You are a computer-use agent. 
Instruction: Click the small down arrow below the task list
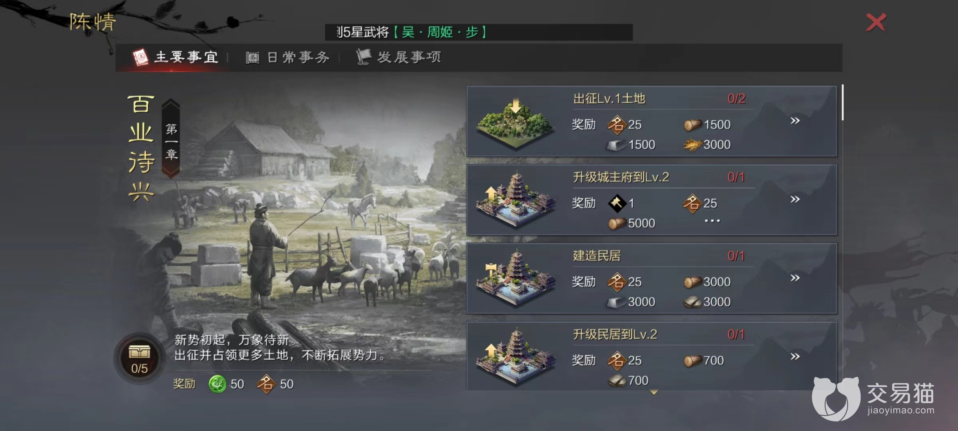(654, 393)
